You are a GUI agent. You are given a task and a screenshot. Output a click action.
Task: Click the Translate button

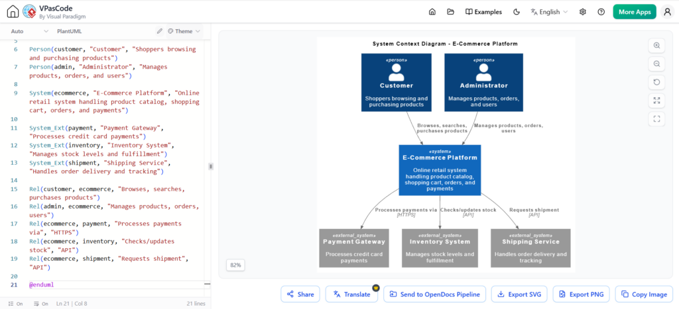(x=351, y=294)
